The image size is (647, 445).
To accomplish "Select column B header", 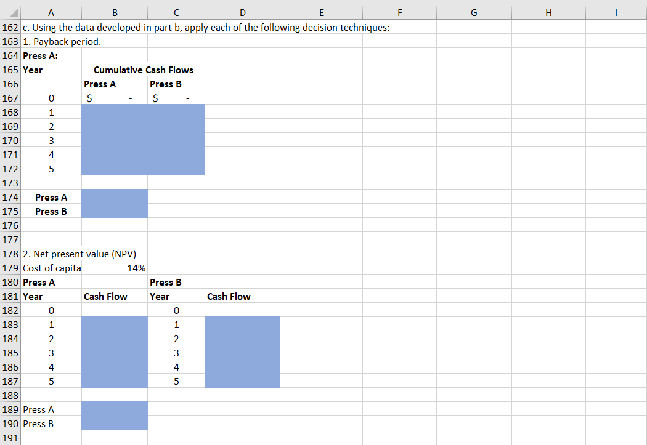I will point(115,12).
